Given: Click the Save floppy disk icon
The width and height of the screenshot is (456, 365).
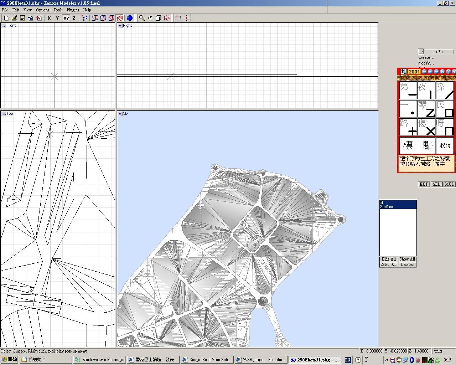Looking at the screenshot, I should 22,18.
